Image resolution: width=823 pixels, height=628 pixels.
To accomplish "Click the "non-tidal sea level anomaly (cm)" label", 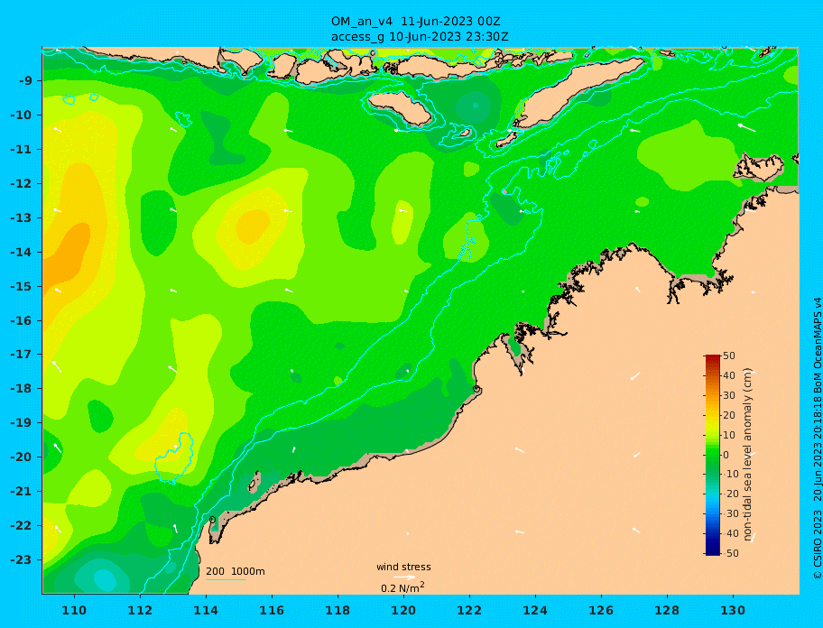I will 748,454.
